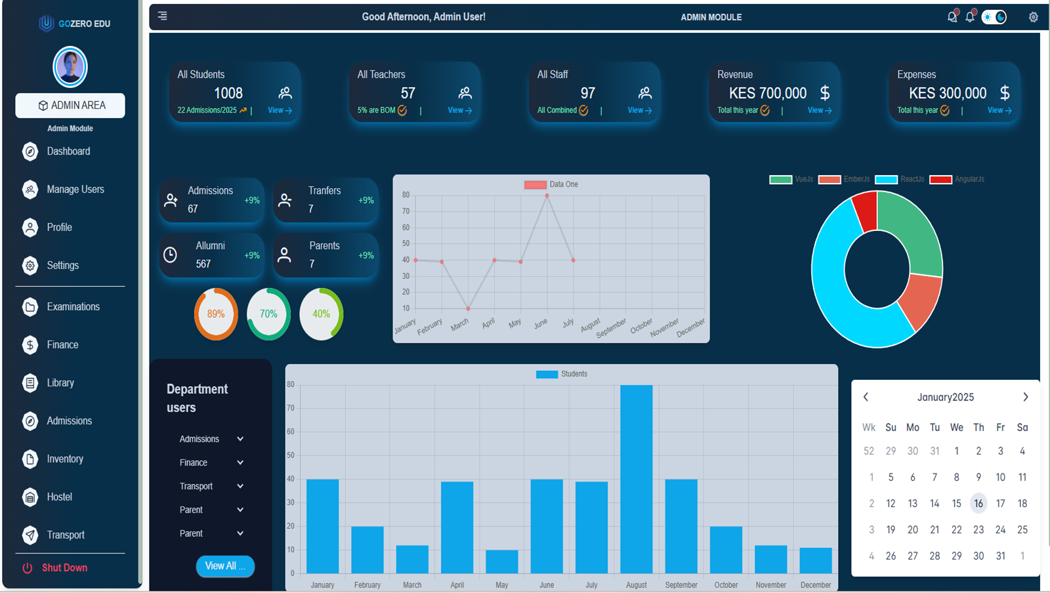Click View link on Revenue card

(x=819, y=110)
